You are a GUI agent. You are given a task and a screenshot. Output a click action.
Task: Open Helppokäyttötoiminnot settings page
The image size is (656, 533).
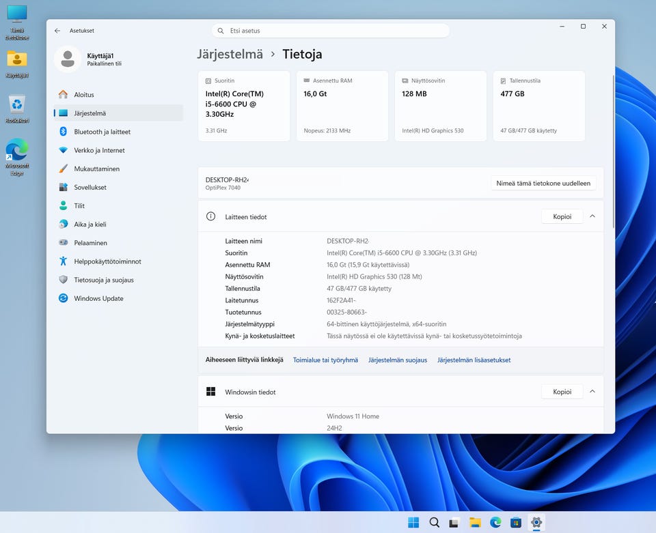[x=119, y=261]
